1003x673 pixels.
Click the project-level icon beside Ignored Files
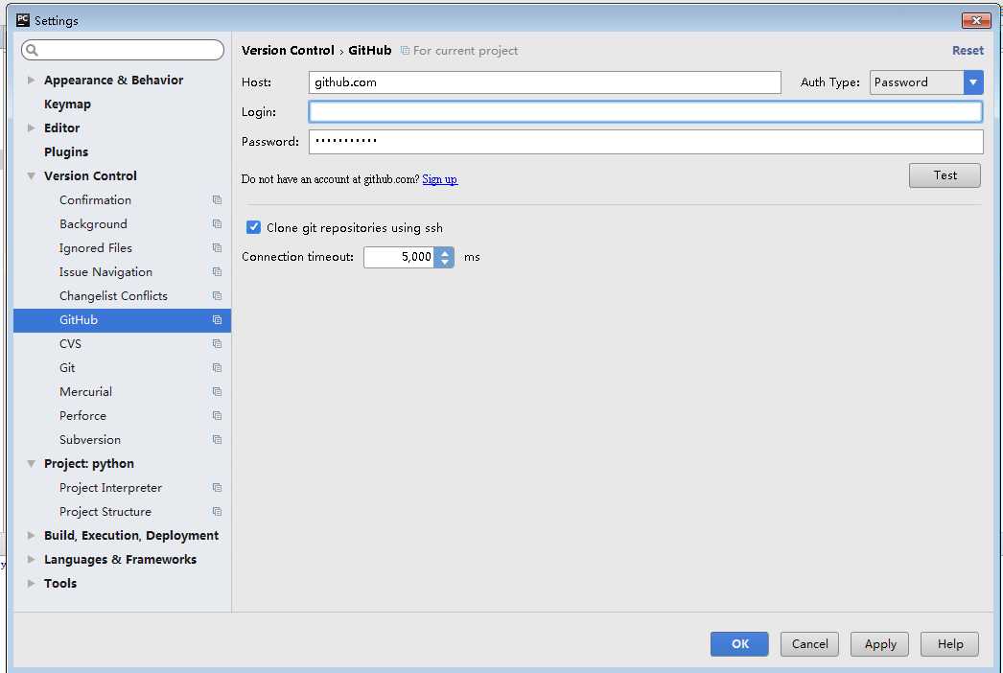[217, 248]
